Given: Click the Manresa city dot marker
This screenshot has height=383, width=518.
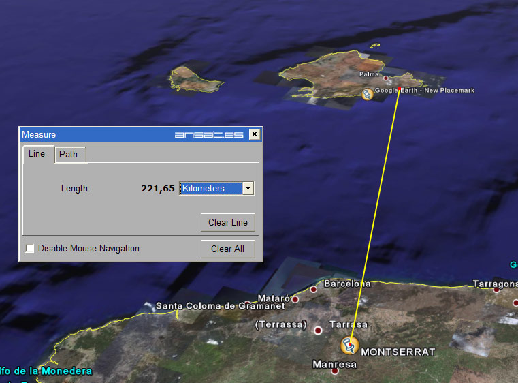Looking at the screenshot, I should (x=334, y=372).
